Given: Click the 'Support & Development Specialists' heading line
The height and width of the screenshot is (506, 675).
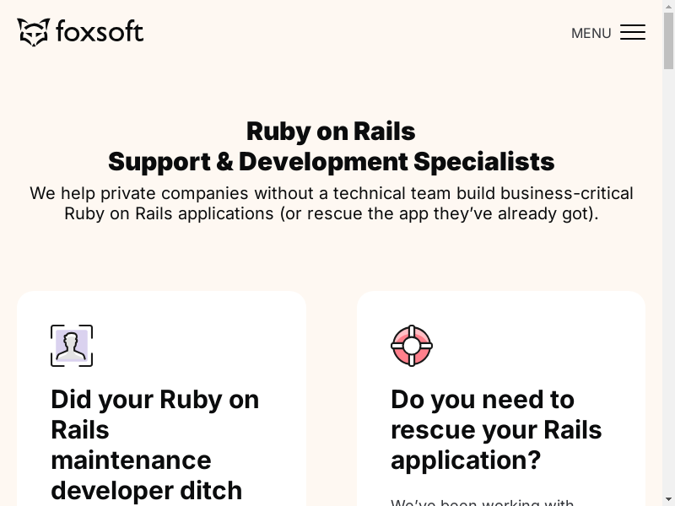Looking at the screenshot, I should point(331,161).
